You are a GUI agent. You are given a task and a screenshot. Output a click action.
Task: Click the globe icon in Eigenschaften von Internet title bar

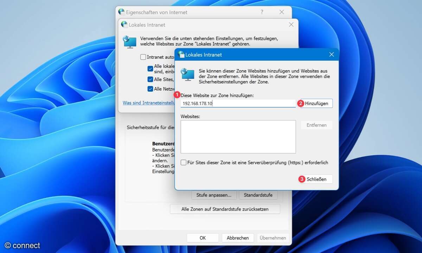pos(122,12)
